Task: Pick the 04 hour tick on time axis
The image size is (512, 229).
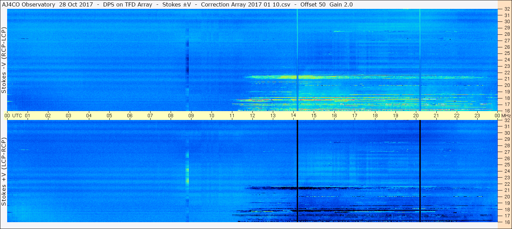Action: click(x=89, y=116)
